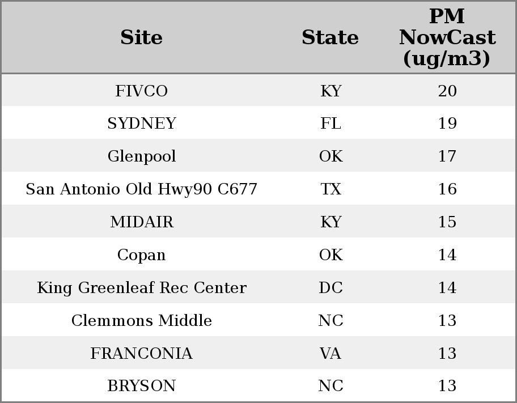Click the Site column header
The width and height of the screenshot is (517, 403).
coord(142,38)
